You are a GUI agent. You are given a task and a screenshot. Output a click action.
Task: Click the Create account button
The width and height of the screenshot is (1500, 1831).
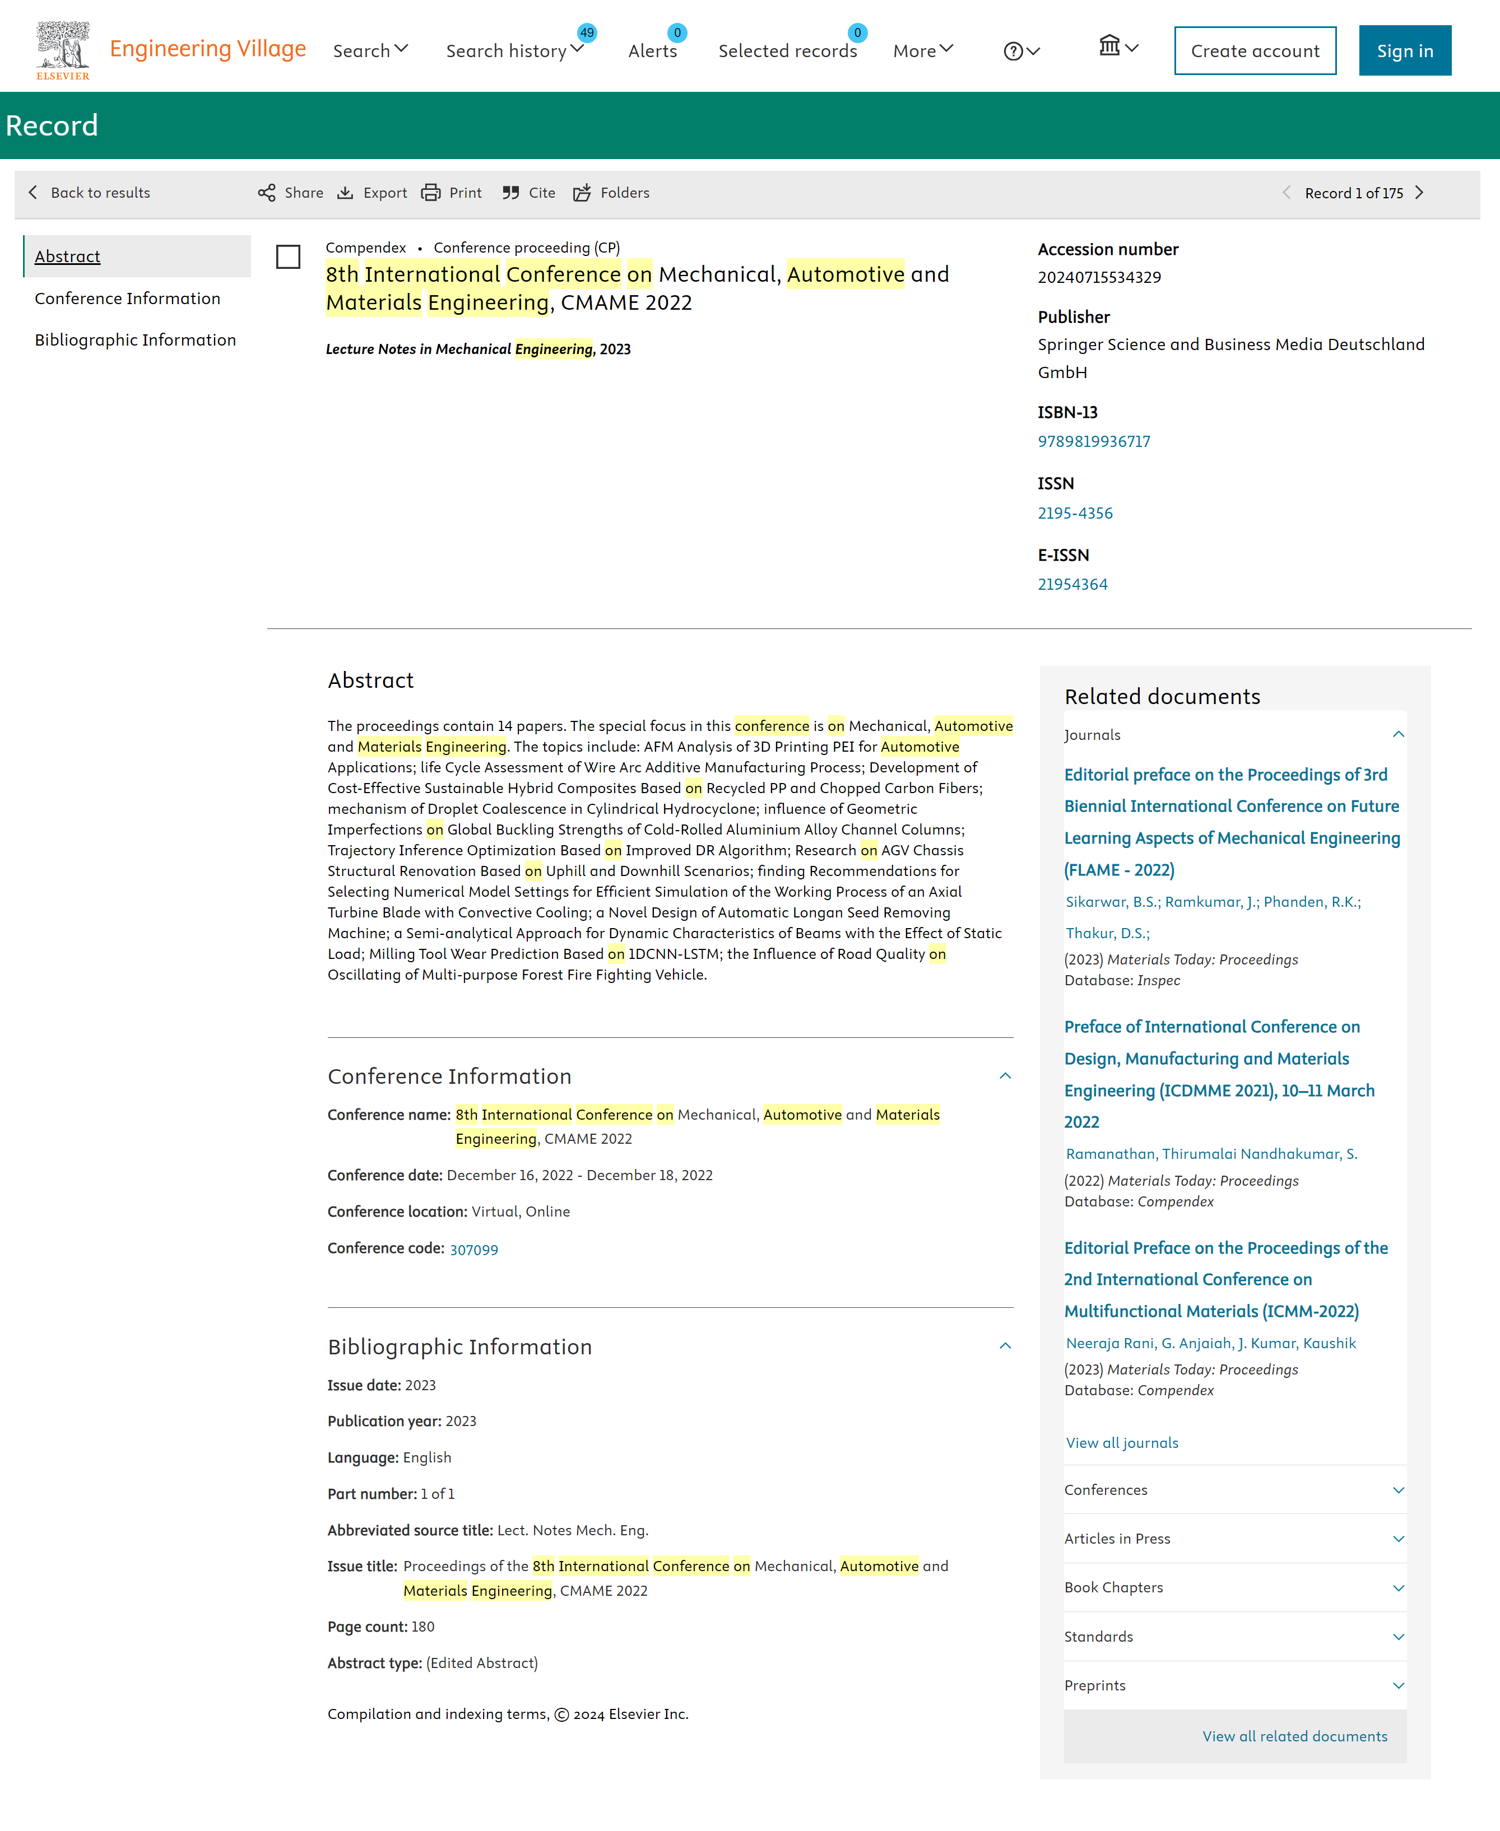(1255, 51)
